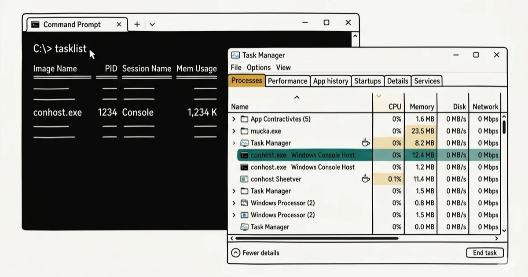528x277 pixels.
Task: Click the console icon of highlighted conhost.exe
Action: tap(244, 155)
